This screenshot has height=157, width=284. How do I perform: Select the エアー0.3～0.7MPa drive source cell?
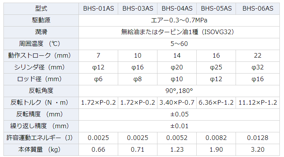click(179, 20)
